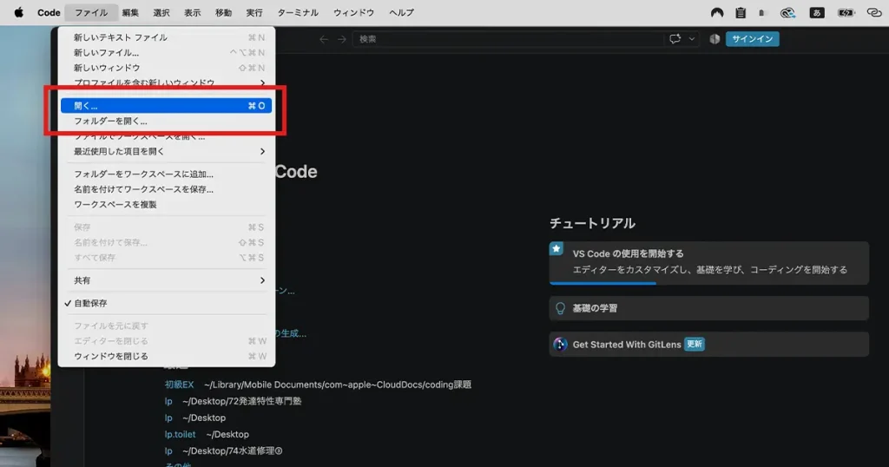Click the helmet-shaped menu bar icon
The height and width of the screenshot is (467, 889).
717,12
